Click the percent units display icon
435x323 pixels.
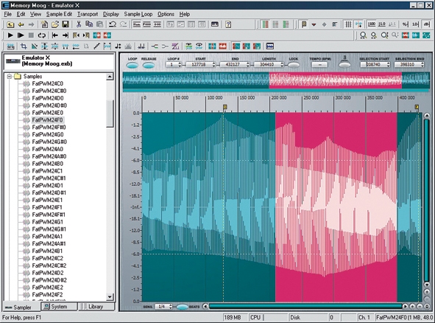(x=405, y=24)
